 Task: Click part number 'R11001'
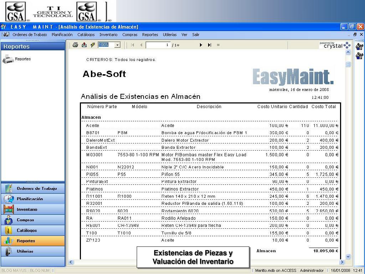[x=94, y=197]
